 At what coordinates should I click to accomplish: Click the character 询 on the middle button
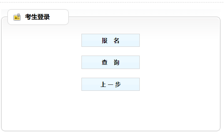tap(117, 62)
